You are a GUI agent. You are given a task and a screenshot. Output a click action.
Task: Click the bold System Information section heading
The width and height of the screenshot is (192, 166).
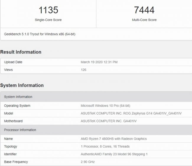click(x=22, y=85)
